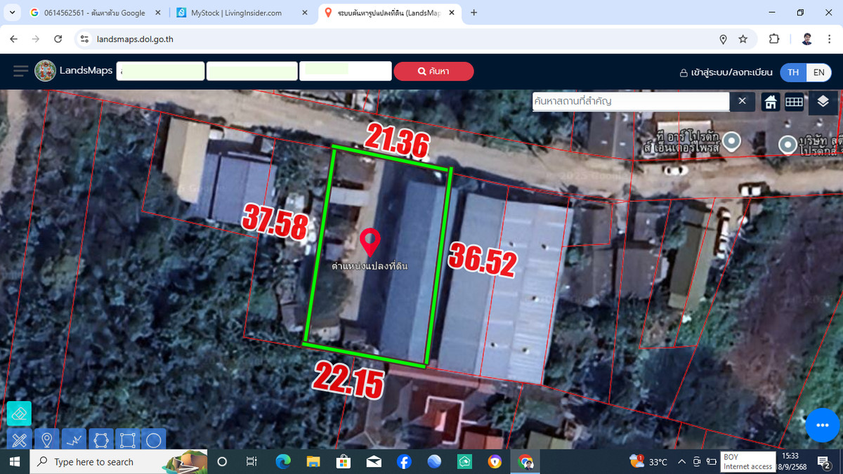
Task: Select the eraser tool
Action: (x=18, y=413)
